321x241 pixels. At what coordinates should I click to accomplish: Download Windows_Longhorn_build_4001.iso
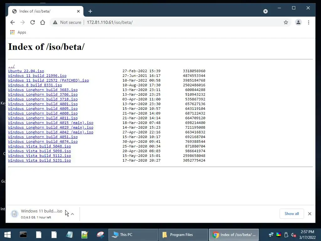point(43,104)
